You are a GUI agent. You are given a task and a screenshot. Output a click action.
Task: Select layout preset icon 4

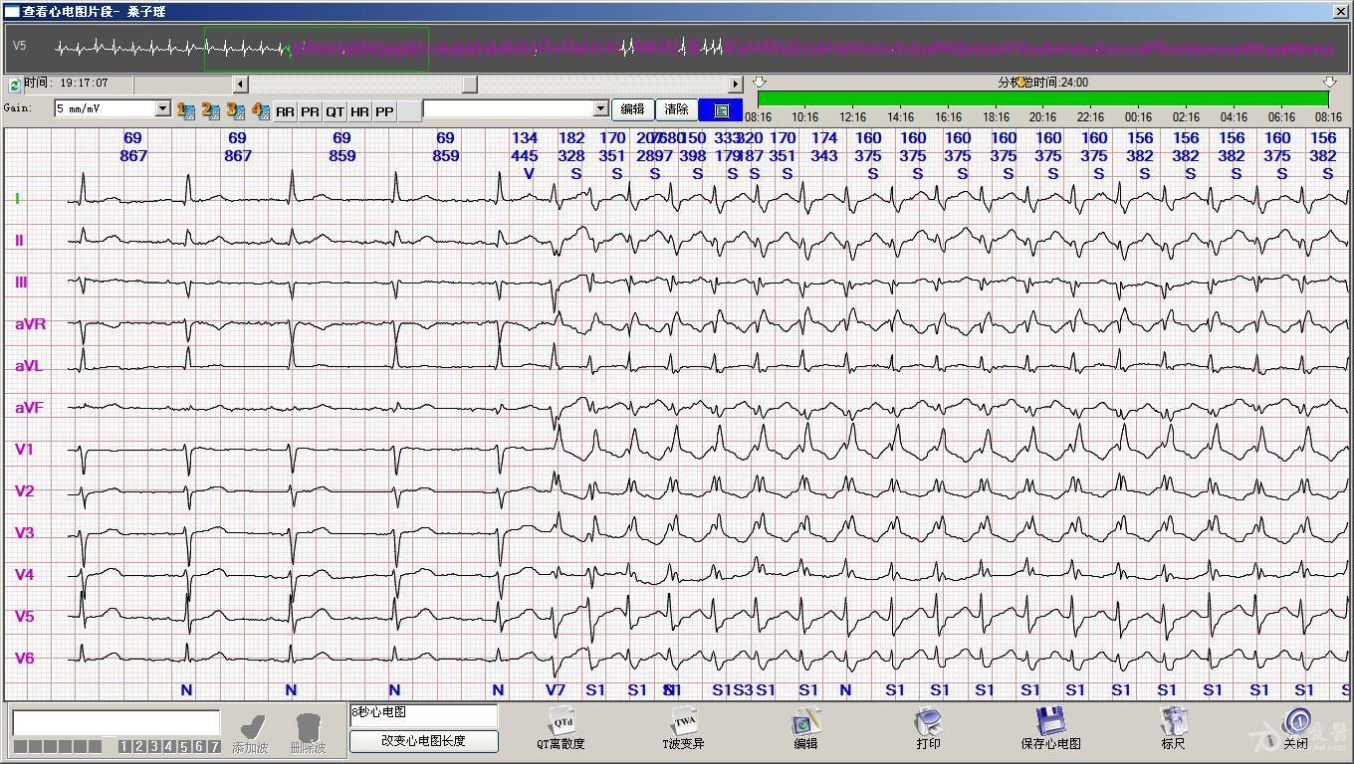[260, 110]
